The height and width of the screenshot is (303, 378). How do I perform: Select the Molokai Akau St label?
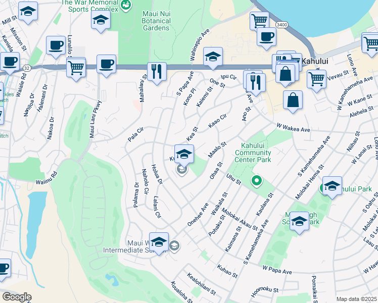(240, 219)
